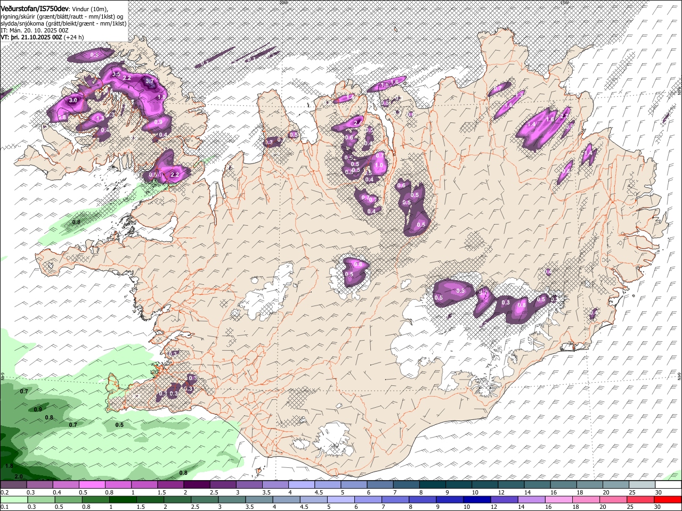Screen dimensions: 682x511
Task: Click the 'Vindur (10m)' text in header
Action: click(90, 10)
